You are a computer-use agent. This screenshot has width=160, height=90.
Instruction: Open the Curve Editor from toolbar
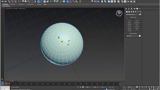112,1
